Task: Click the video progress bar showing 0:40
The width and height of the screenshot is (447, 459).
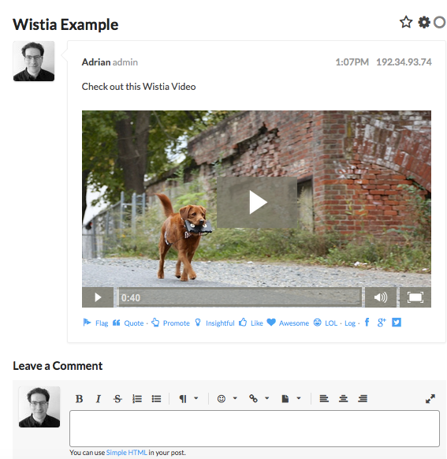Action: [x=239, y=297]
